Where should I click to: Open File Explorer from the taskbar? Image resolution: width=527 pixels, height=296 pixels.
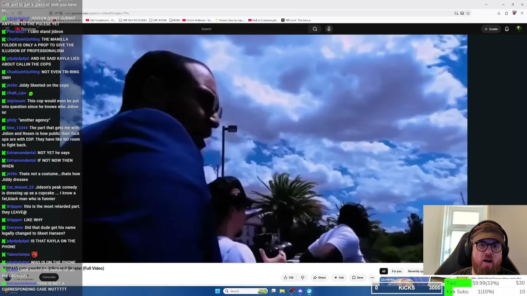pyautogui.click(x=282, y=291)
